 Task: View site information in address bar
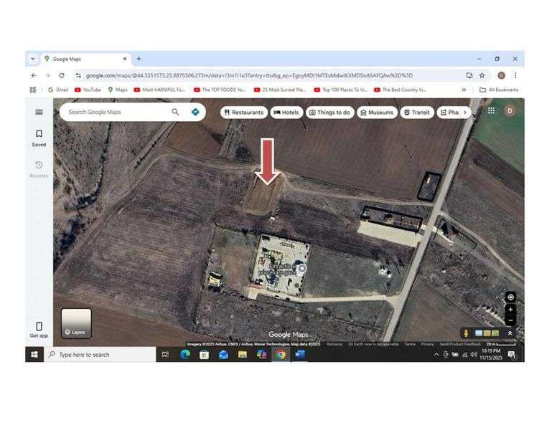[x=78, y=75]
